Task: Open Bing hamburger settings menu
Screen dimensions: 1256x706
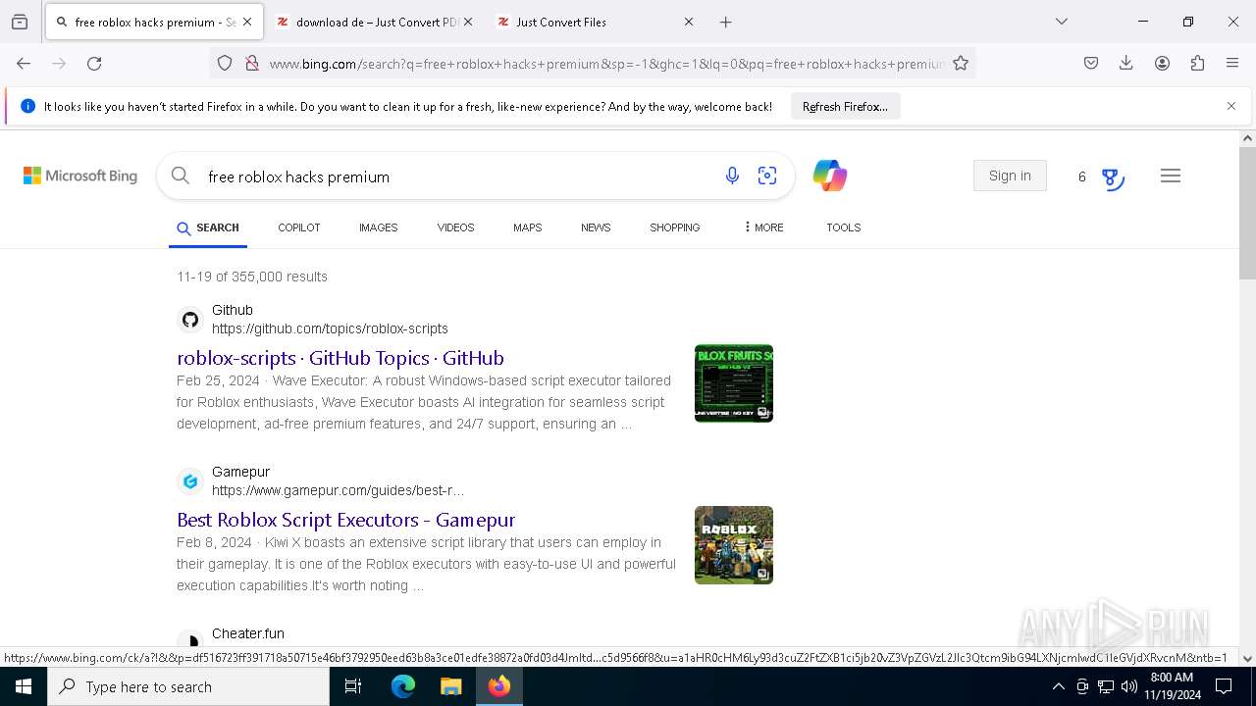Action: tap(1170, 176)
